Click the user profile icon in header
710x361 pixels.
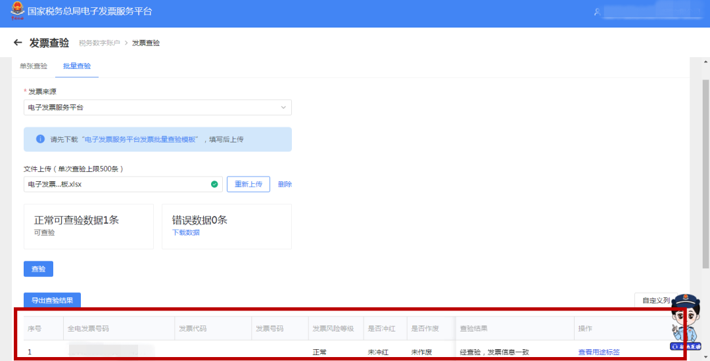tap(597, 12)
